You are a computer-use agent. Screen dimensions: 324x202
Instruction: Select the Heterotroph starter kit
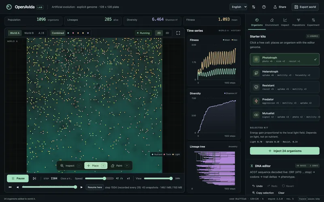point(285,73)
